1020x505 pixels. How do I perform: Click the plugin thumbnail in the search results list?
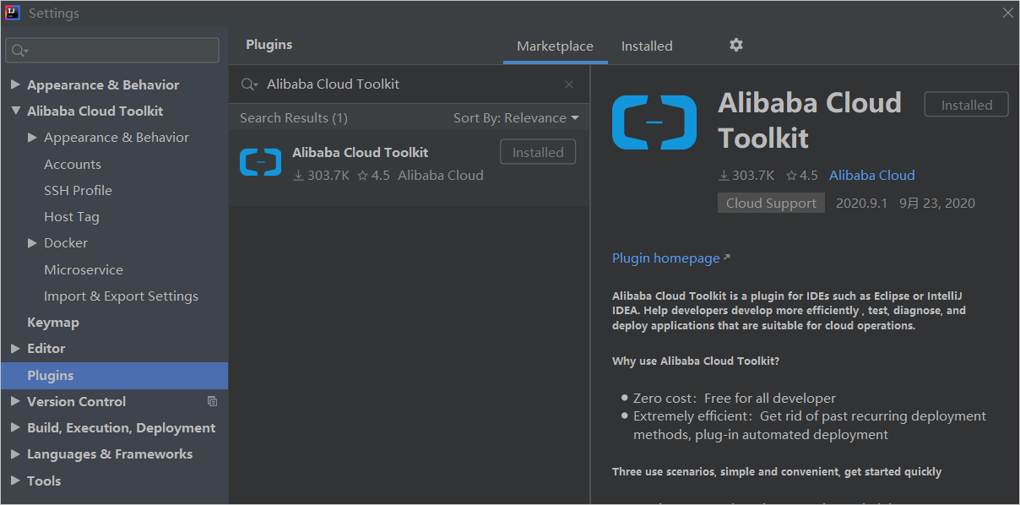click(260, 162)
